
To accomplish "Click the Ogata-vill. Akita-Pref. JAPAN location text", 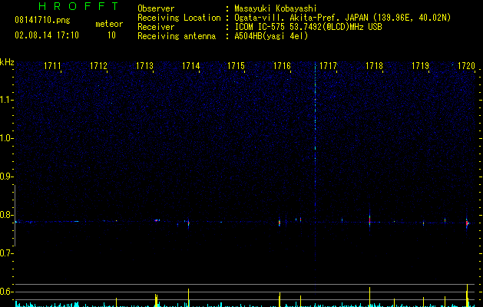I will (342, 18).
